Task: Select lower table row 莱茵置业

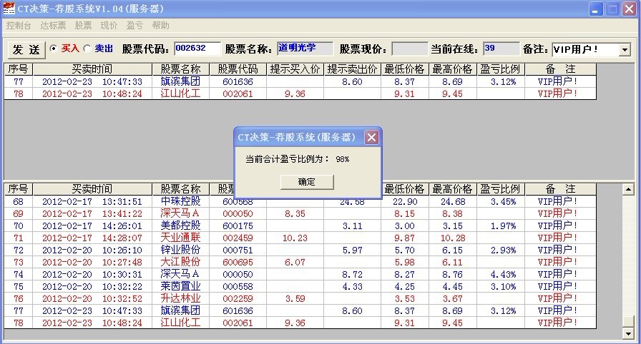Action: (300, 286)
